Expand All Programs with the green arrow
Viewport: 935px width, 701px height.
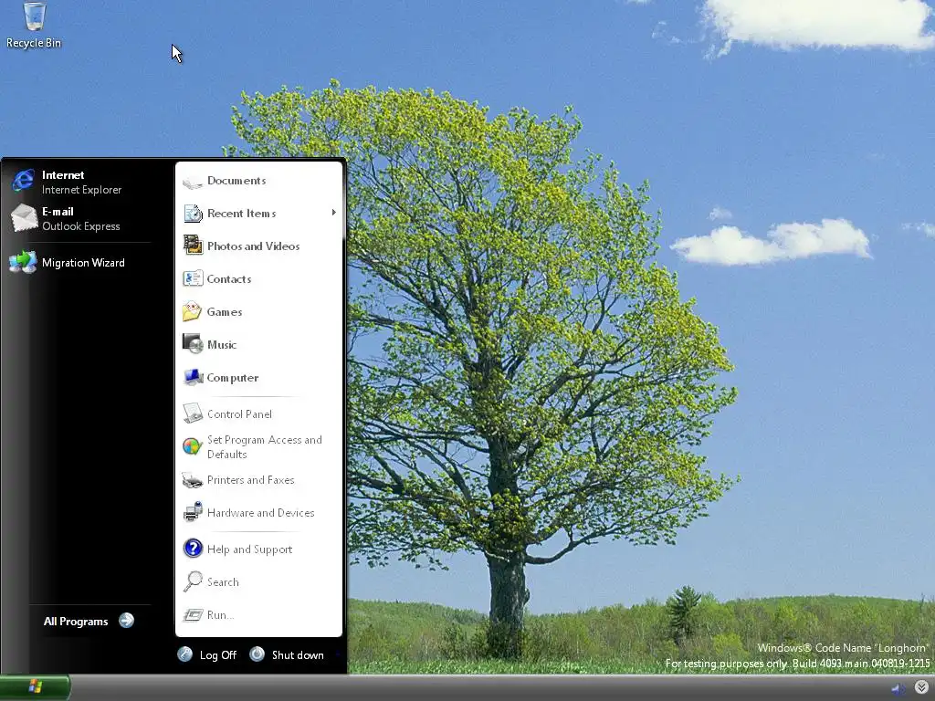[x=126, y=621]
